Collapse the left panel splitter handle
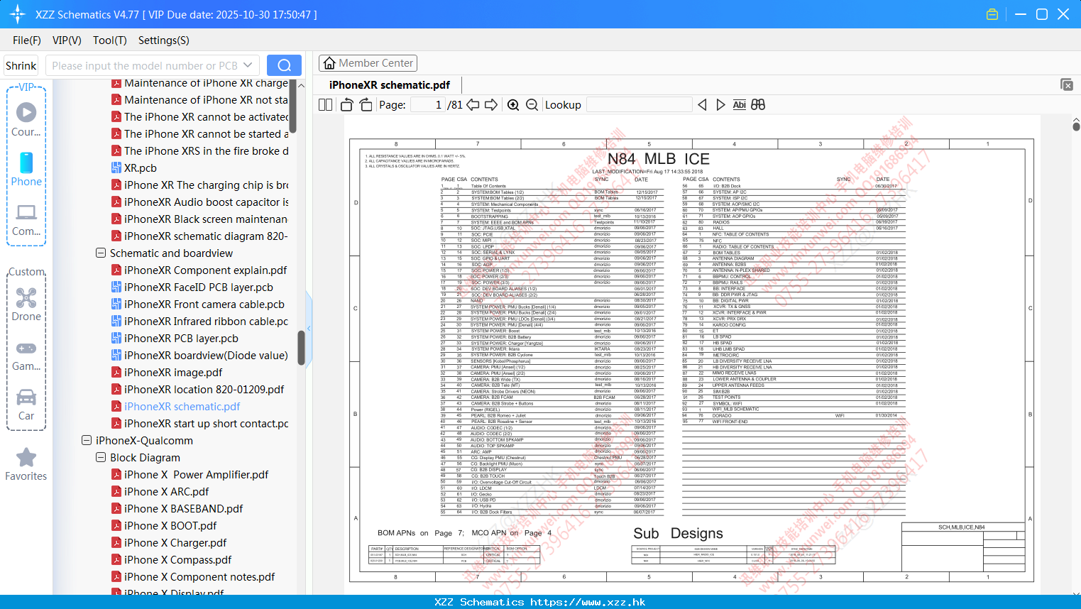This screenshot has width=1081, height=609. [x=309, y=329]
